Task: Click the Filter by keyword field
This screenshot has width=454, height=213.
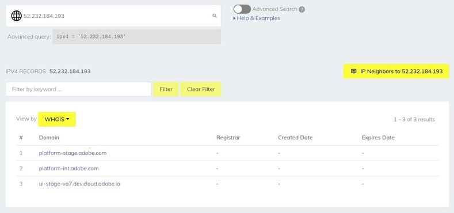Action: click(x=78, y=89)
